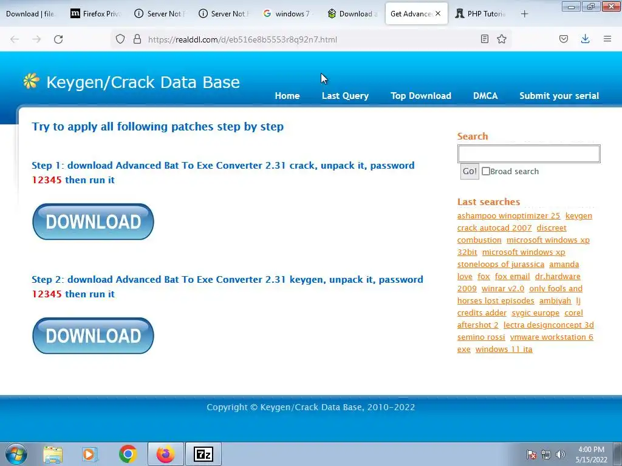Switch to Firefox Privacy tab
Screen dimensions: 622x466
[95, 13]
